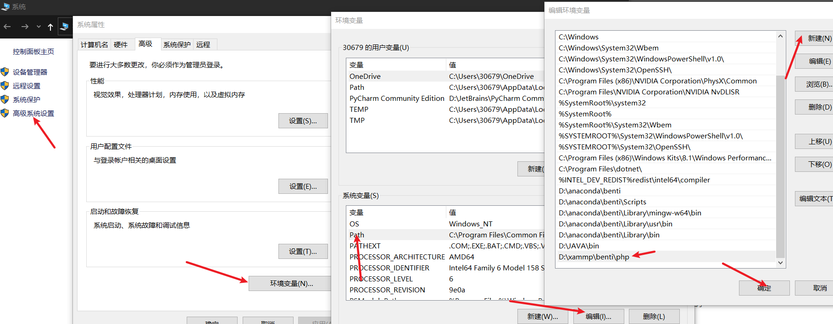Open 控制面板主页 link

coord(33,52)
